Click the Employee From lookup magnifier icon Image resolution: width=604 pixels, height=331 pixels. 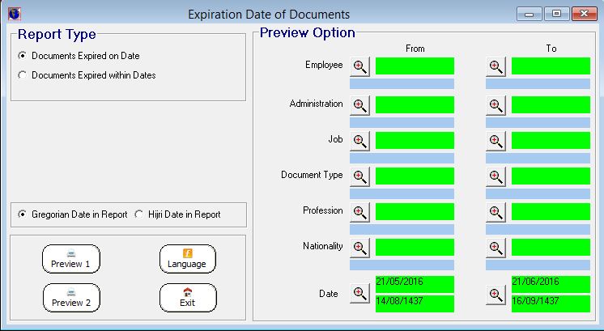tap(360, 66)
